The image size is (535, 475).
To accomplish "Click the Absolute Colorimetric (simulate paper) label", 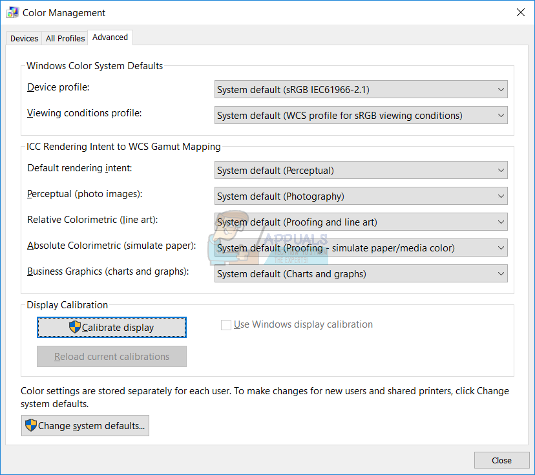I will pyautogui.click(x=112, y=246).
